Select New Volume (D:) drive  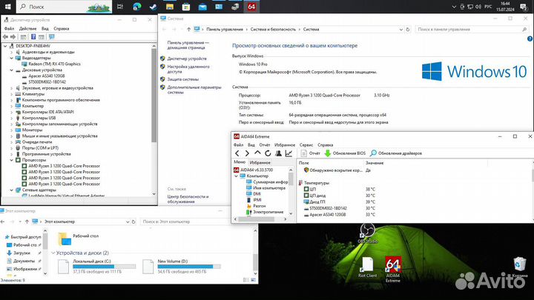tap(182, 267)
